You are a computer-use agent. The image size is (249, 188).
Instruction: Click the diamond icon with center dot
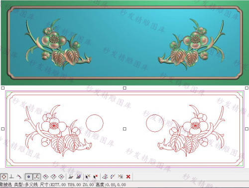[x=61, y=177]
